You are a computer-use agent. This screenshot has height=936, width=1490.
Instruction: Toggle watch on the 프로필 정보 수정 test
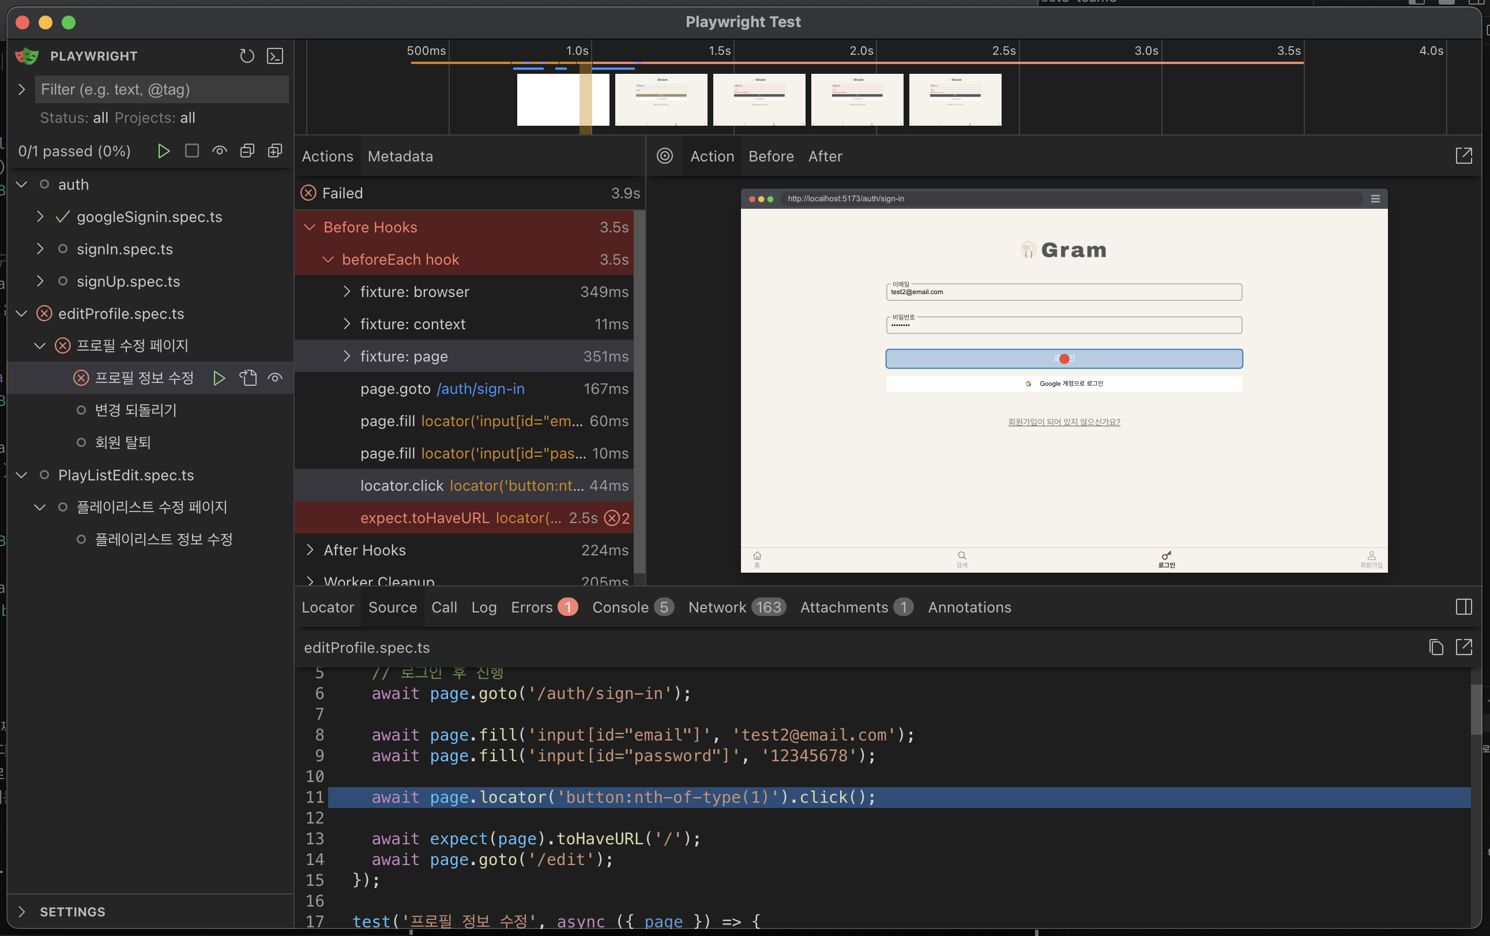click(276, 378)
